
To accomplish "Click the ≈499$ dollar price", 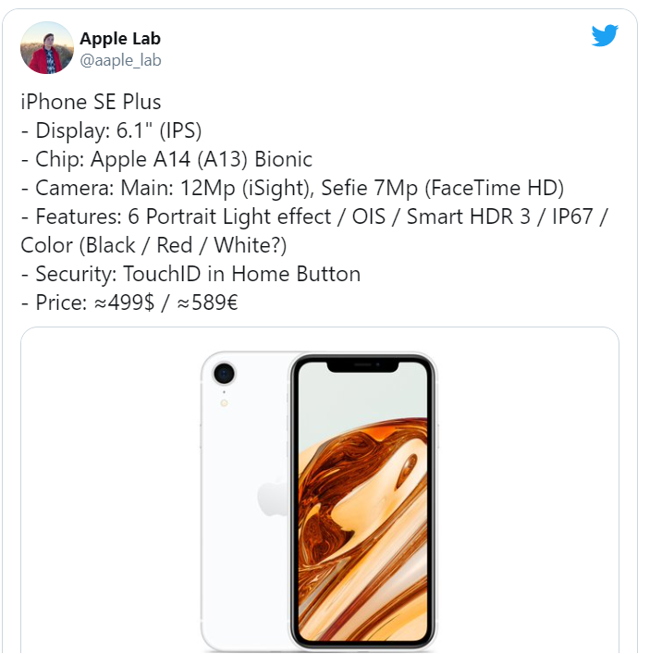I will (124, 302).
